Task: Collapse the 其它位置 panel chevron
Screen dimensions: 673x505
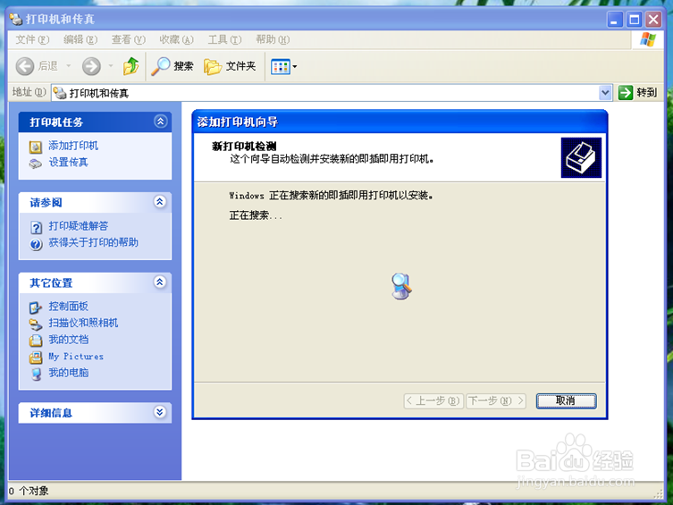Action: coord(160,282)
